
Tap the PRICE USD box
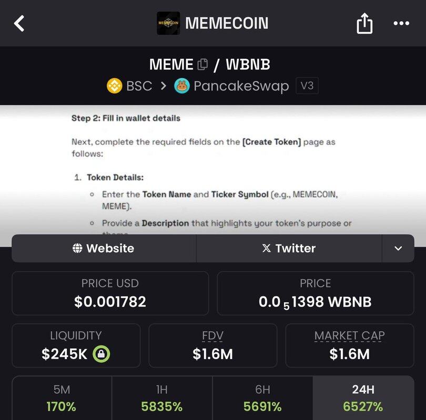110,293
